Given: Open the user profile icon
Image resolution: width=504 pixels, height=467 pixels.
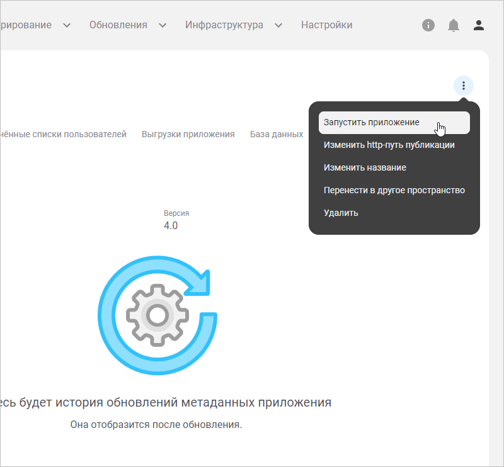Looking at the screenshot, I should click(x=479, y=25).
